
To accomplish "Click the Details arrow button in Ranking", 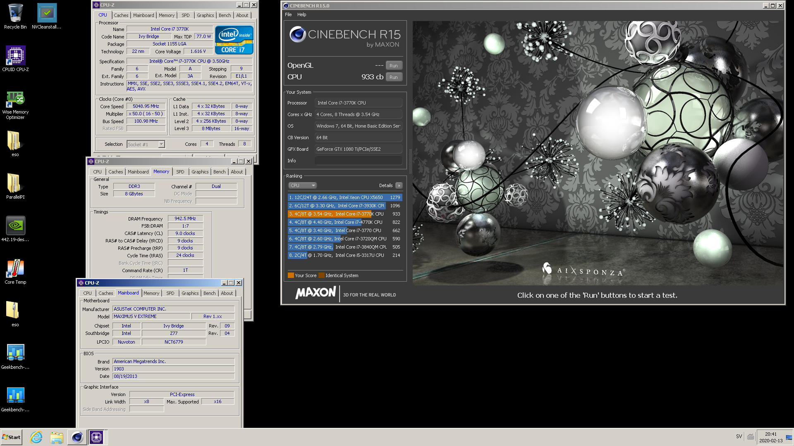I will 399,185.
